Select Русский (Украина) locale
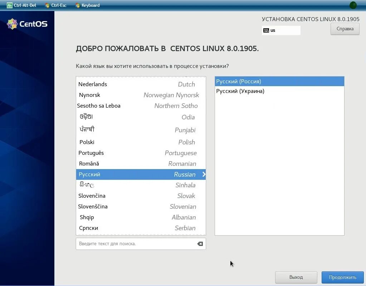Viewport: 366px width, 286px height. (279, 91)
